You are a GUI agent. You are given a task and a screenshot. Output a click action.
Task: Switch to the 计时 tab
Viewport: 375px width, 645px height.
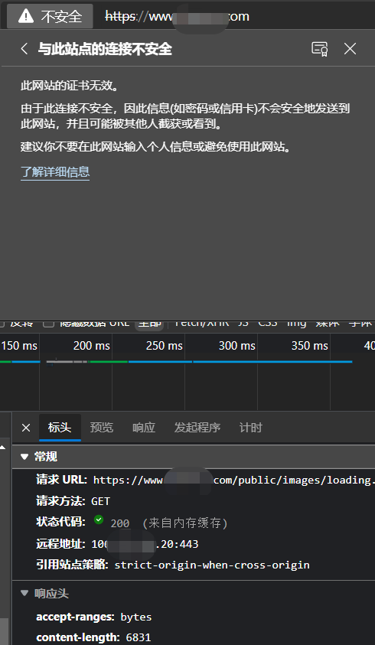pyautogui.click(x=251, y=428)
